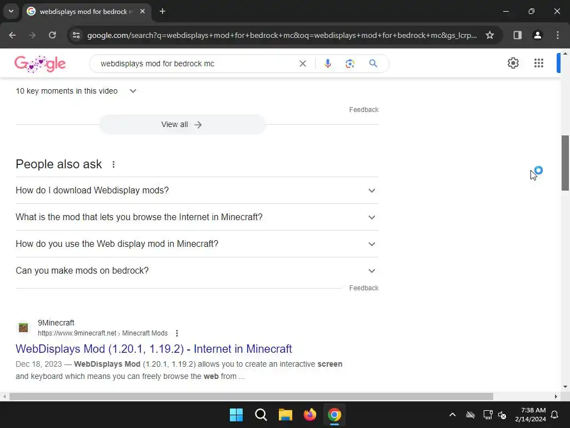Click the 9minecraft.net URL breadcrumb
The image size is (570, 428).
coord(102,333)
